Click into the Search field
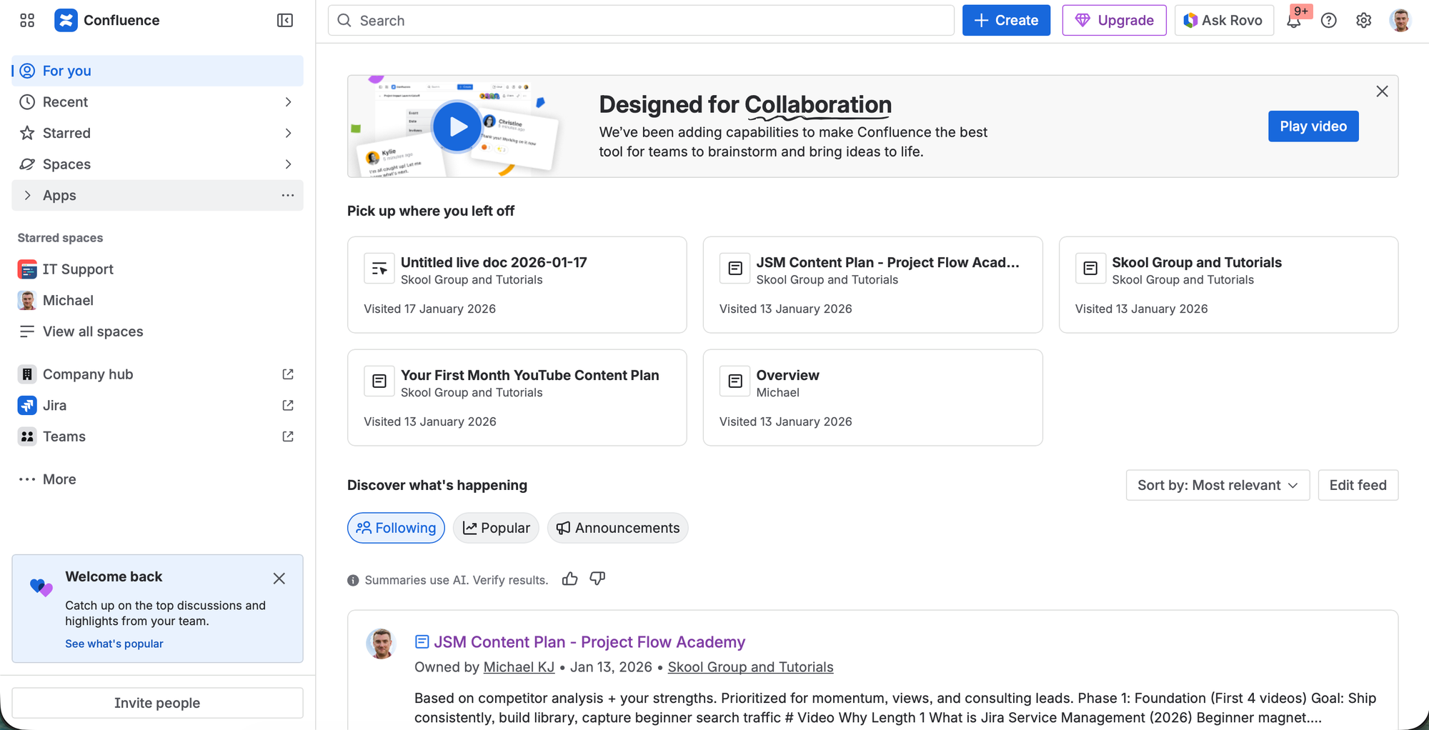1429x730 pixels. click(641, 21)
